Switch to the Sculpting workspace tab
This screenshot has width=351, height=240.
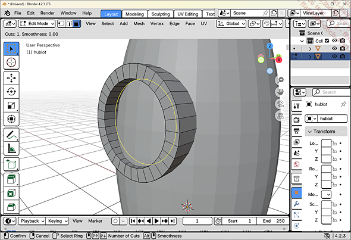(161, 14)
